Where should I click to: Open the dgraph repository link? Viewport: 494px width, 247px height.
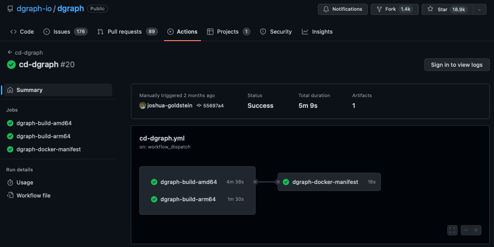pos(71,8)
